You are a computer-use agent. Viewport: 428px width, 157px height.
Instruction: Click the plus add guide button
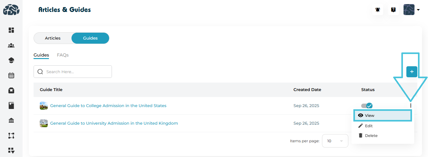pos(412,72)
